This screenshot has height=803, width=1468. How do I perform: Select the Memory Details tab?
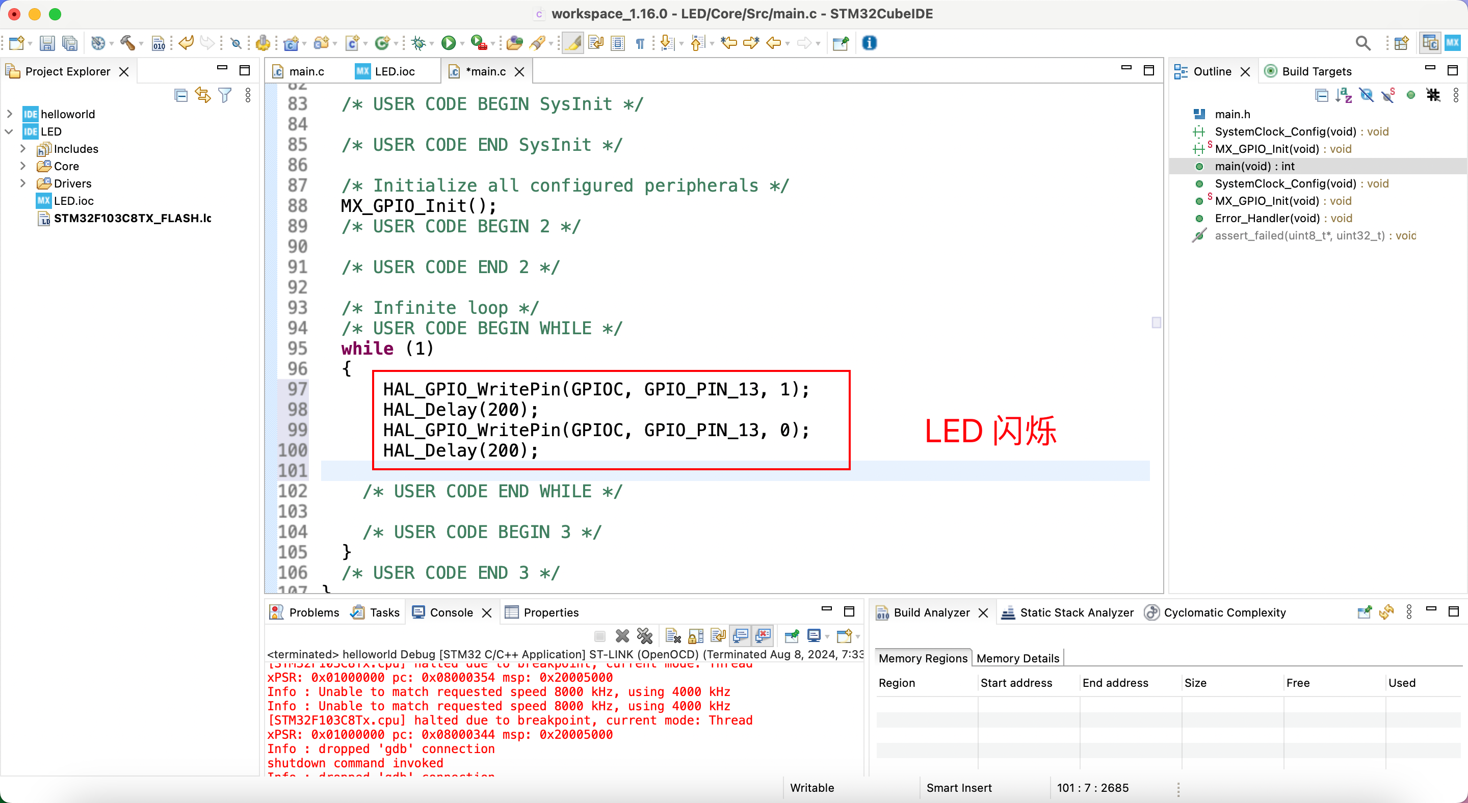(1018, 658)
